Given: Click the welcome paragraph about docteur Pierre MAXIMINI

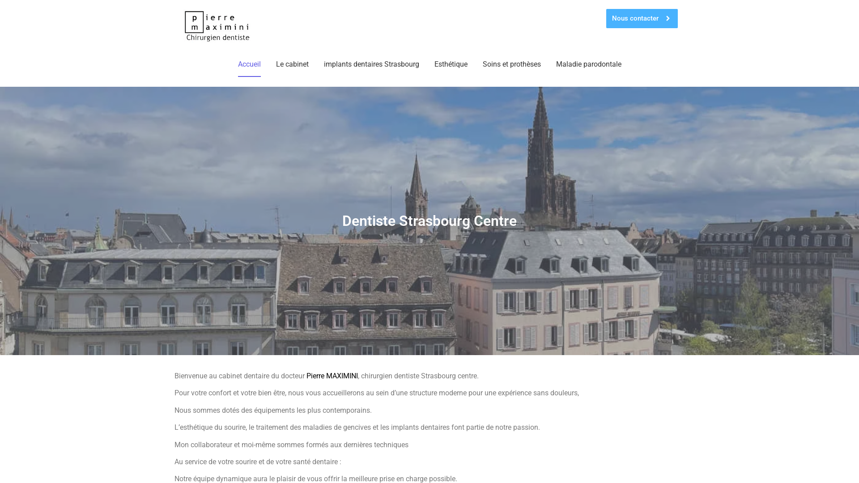Looking at the screenshot, I should pyautogui.click(x=326, y=376).
